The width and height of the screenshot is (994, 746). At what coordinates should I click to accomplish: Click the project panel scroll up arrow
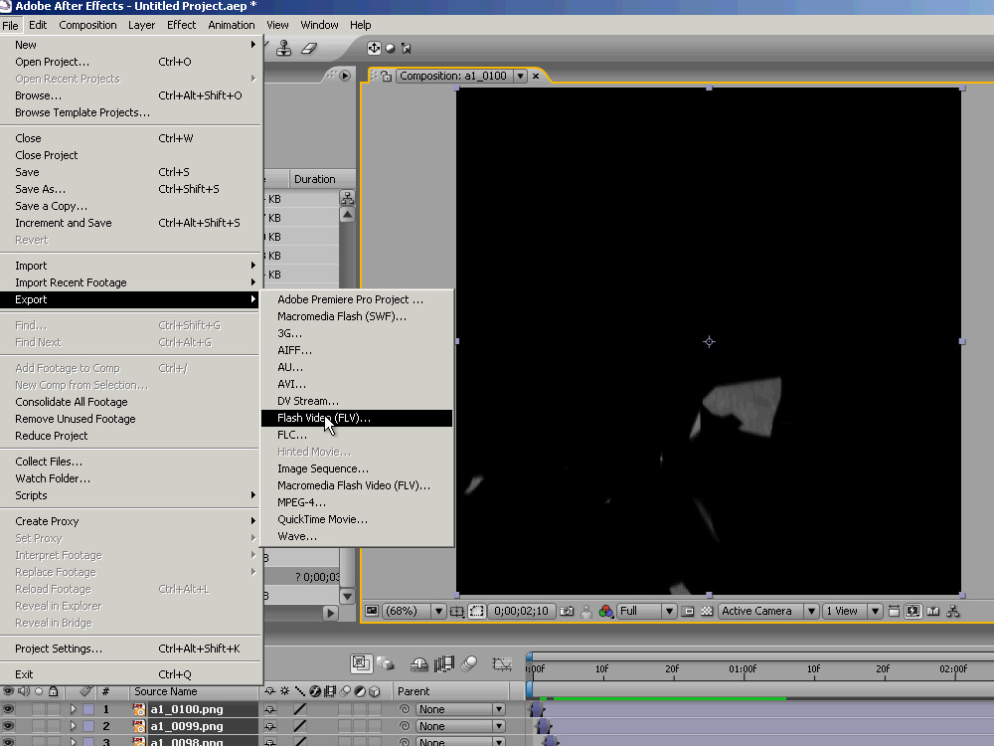[347, 215]
